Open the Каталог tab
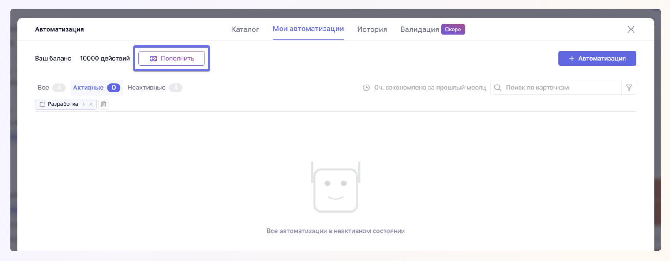 pos(245,29)
